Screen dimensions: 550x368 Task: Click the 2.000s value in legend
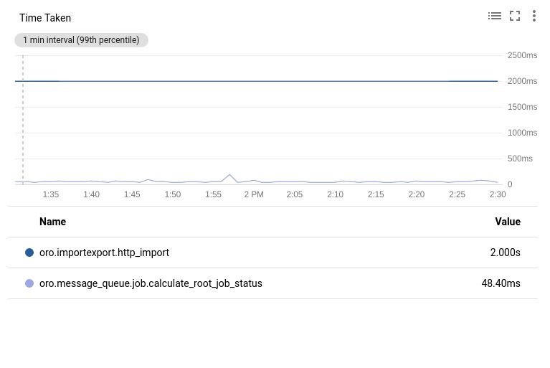pos(505,253)
